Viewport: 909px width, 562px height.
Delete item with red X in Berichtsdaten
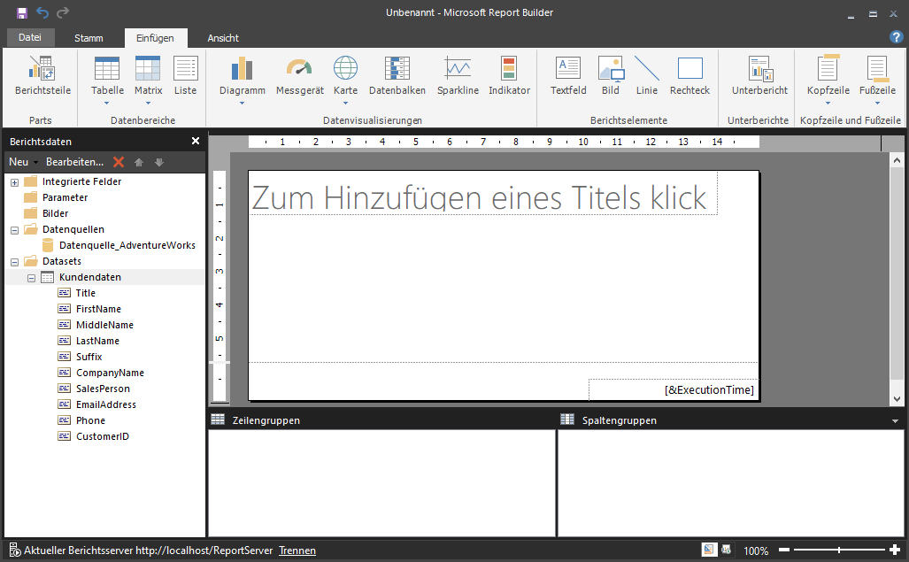click(119, 162)
